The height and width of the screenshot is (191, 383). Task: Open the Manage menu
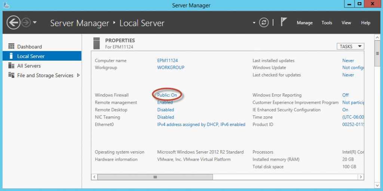(304, 23)
